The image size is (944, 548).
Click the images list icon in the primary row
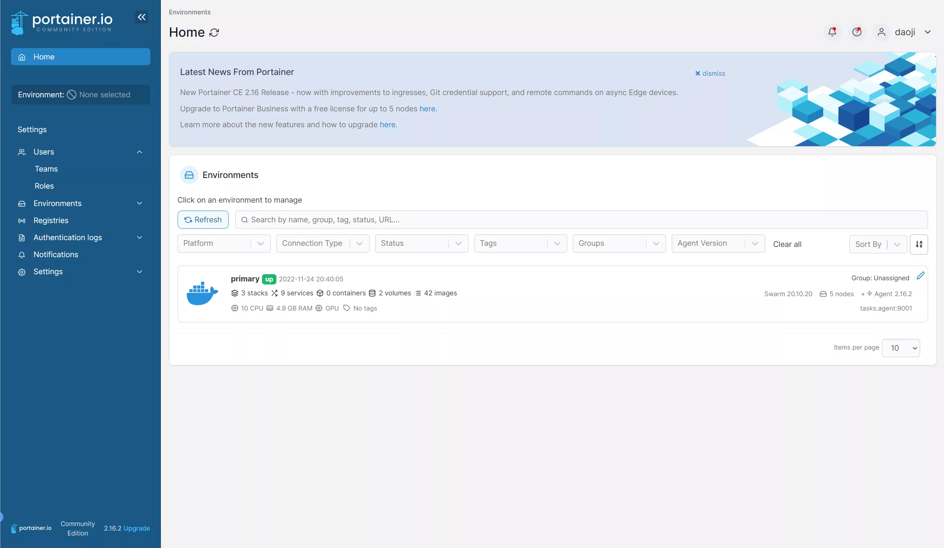coord(418,293)
